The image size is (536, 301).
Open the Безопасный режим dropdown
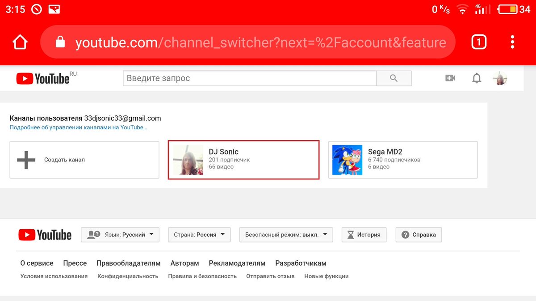coord(286,235)
